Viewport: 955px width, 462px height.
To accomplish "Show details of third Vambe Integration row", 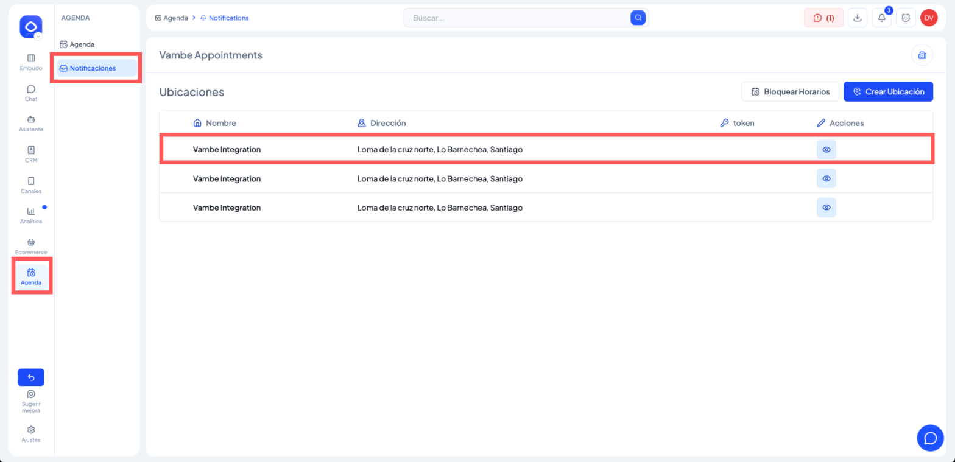I will tap(826, 208).
